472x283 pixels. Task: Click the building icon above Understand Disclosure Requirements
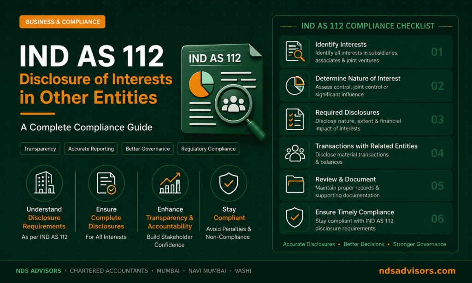click(44, 183)
